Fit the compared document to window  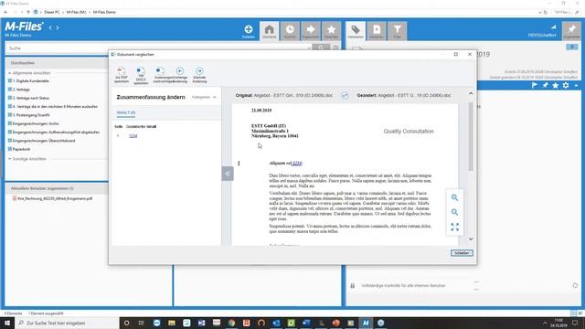point(454,227)
